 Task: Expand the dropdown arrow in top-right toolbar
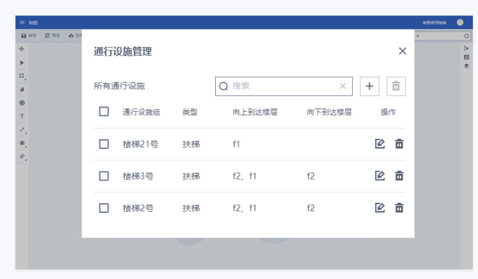[417, 36]
